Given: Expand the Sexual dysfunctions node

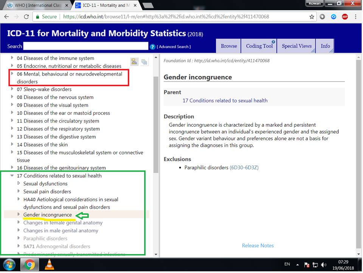Looking at the screenshot, I should (x=19, y=184).
